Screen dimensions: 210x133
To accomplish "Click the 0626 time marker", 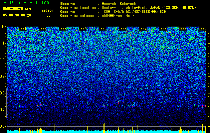I will [123, 29].
